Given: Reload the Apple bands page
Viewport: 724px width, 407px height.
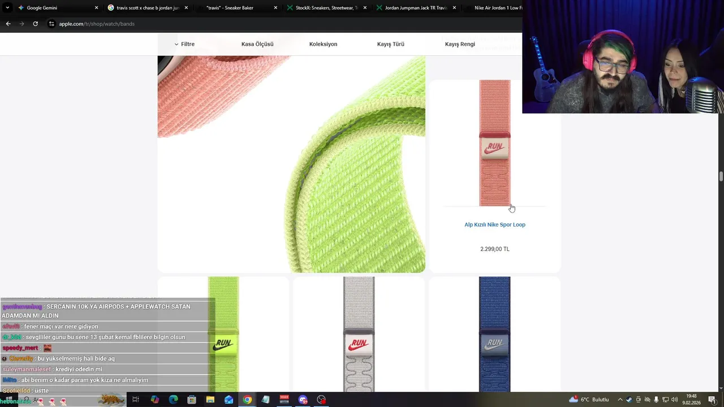Looking at the screenshot, I should (35, 24).
